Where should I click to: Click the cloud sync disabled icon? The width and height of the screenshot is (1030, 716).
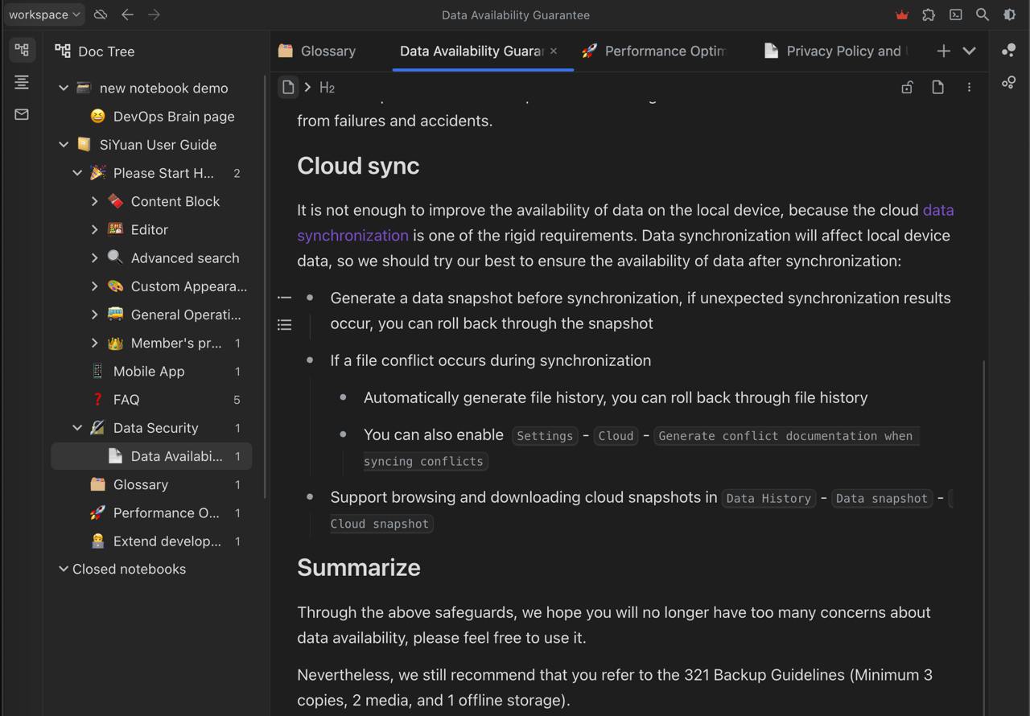pyautogui.click(x=101, y=14)
